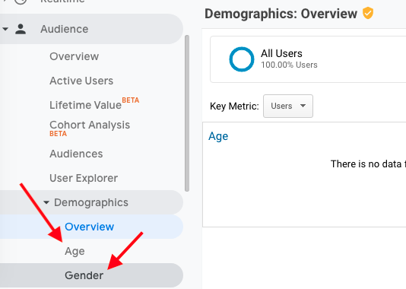Open Audience Overview report
Viewport: 406px width, 289px height.
click(74, 56)
